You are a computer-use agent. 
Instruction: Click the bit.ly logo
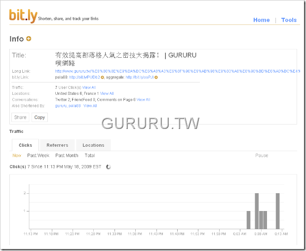coord(23,16)
